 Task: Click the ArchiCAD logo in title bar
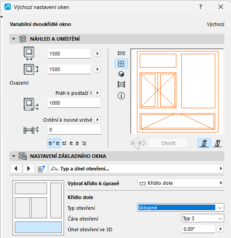pyautogui.click(x=8, y=7)
